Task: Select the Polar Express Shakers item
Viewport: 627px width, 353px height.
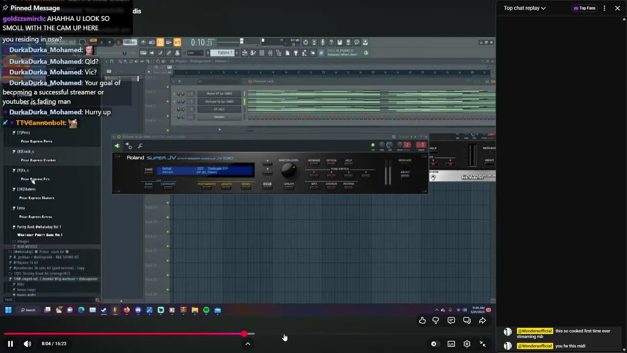Action: [x=37, y=198]
